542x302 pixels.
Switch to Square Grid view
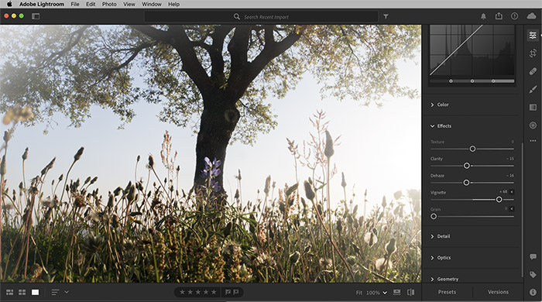22,293
